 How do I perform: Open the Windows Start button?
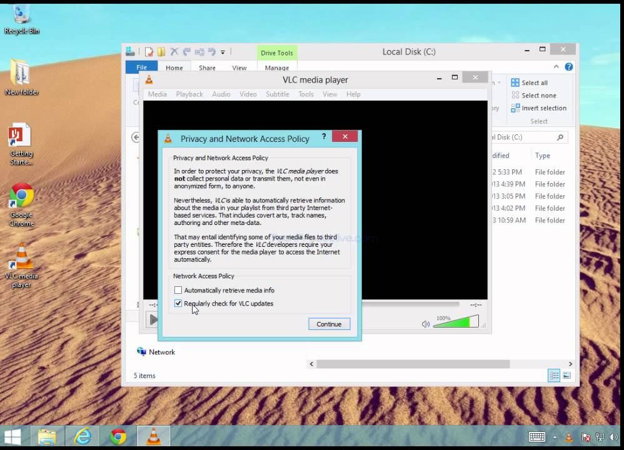12,437
